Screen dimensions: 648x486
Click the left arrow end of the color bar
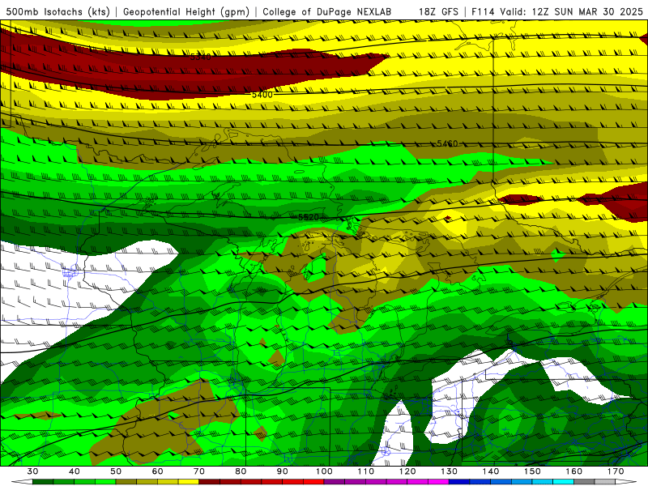(x=22, y=482)
